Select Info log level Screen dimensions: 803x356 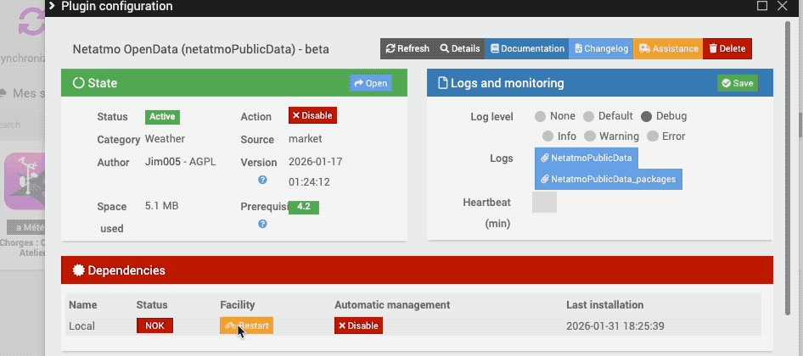coord(548,136)
